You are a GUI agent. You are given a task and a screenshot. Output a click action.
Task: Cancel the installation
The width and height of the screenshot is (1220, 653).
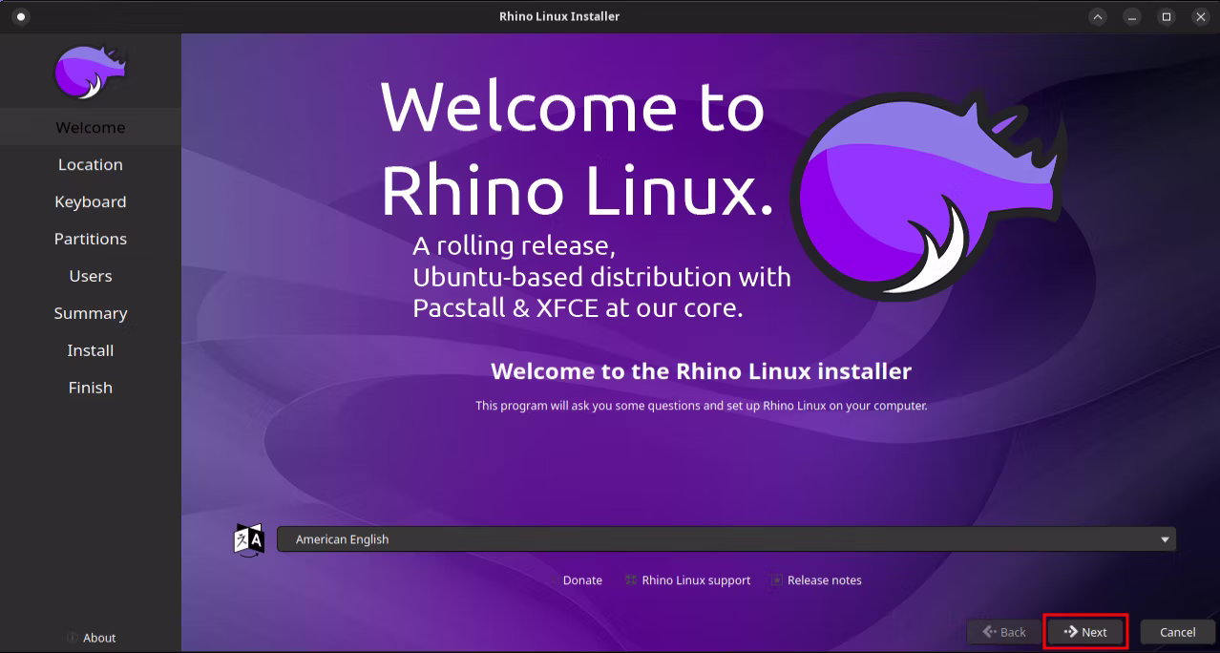point(1177,632)
